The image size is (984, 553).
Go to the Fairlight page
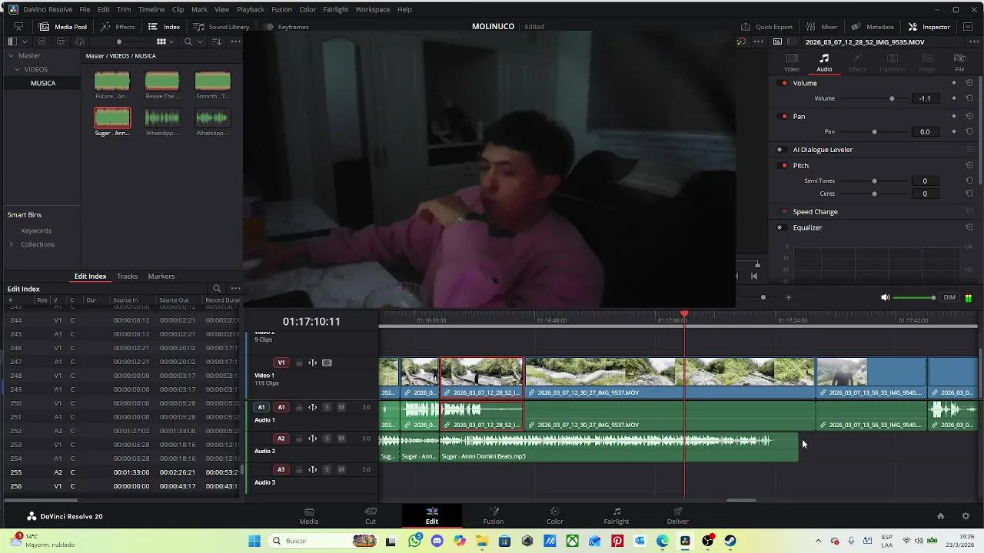point(616,515)
